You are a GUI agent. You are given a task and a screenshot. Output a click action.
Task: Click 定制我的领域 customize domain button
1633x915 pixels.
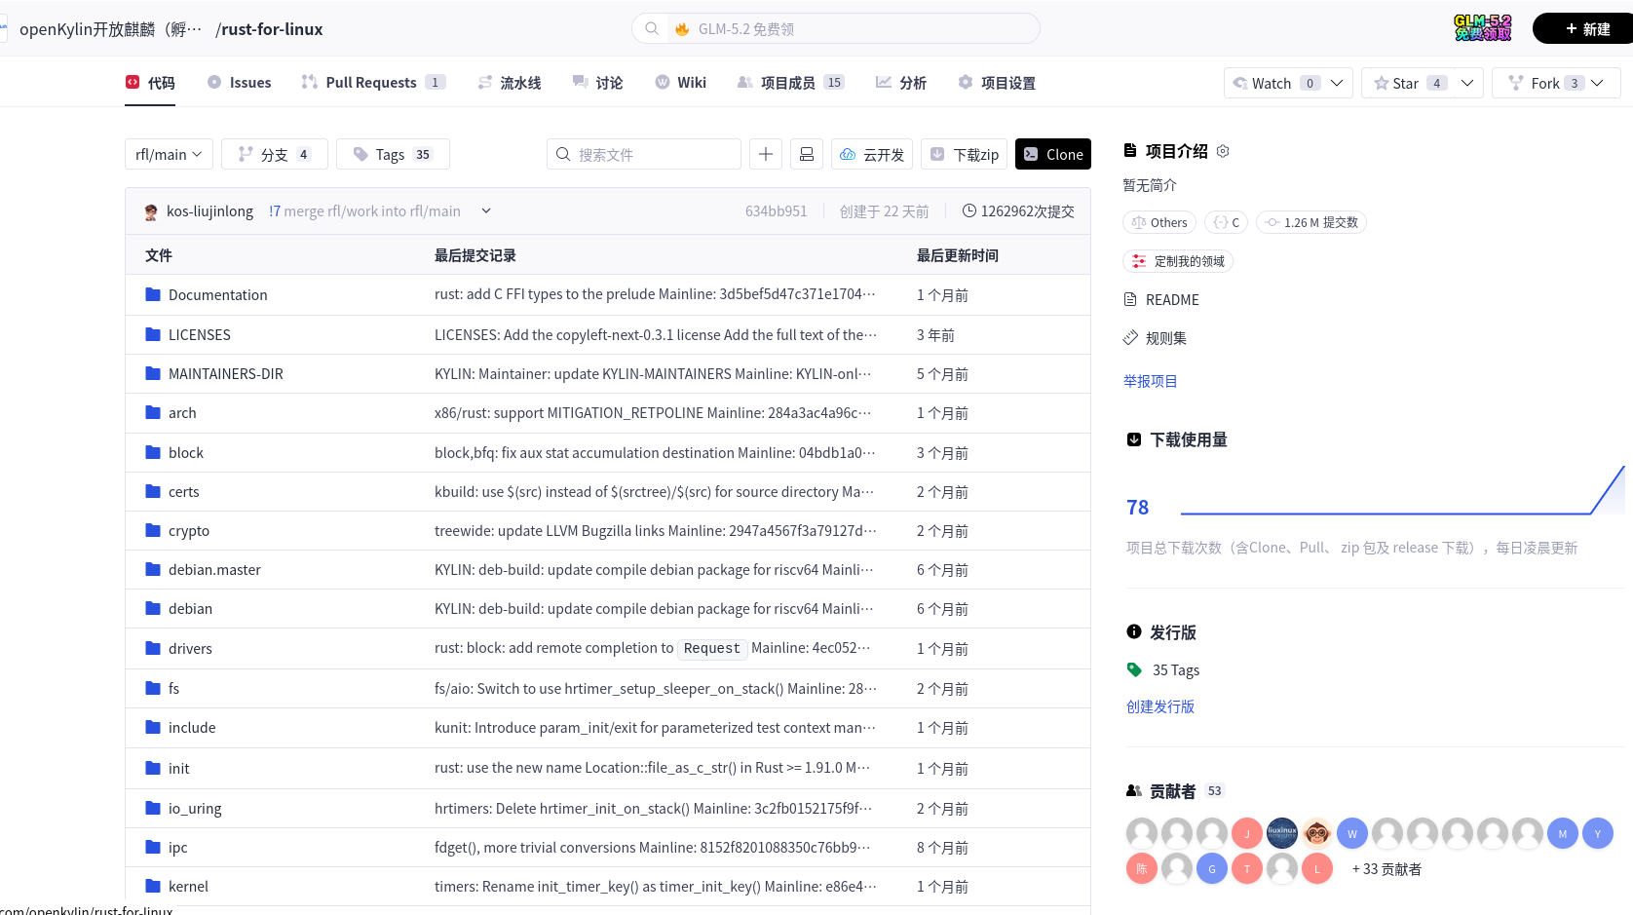[1178, 261]
